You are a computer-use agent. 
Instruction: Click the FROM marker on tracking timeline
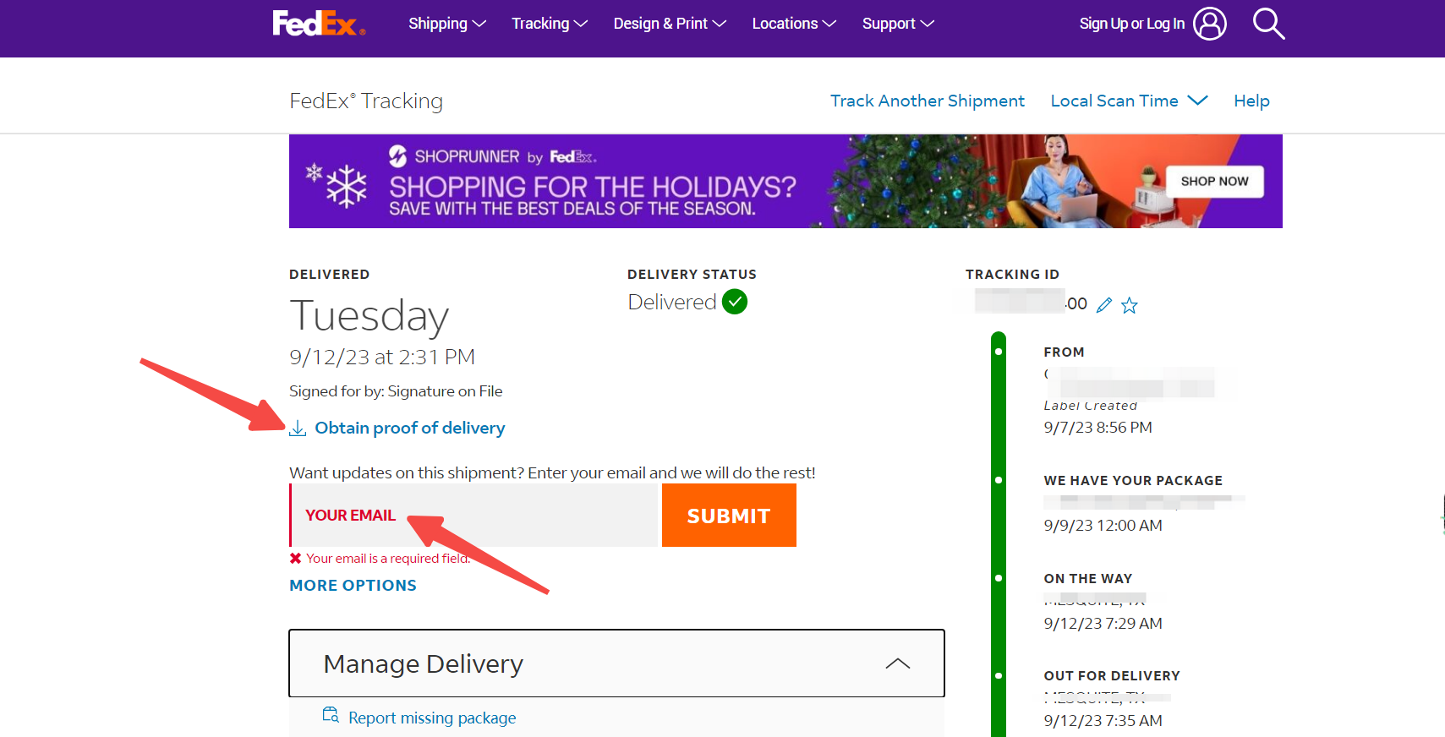pyautogui.click(x=999, y=352)
